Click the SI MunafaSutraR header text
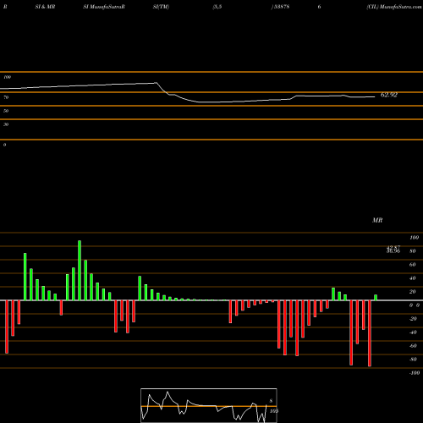Viewport: 423px width, 423px height. [104, 7]
